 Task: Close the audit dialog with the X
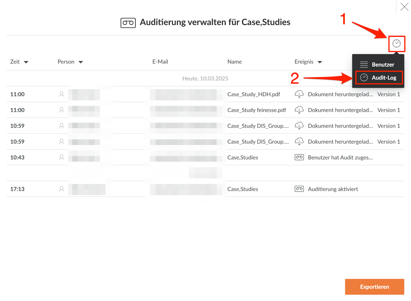coord(404,7)
